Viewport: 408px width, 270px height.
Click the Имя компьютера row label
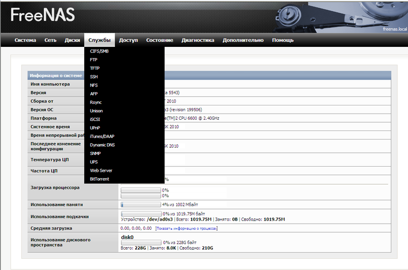click(50, 84)
